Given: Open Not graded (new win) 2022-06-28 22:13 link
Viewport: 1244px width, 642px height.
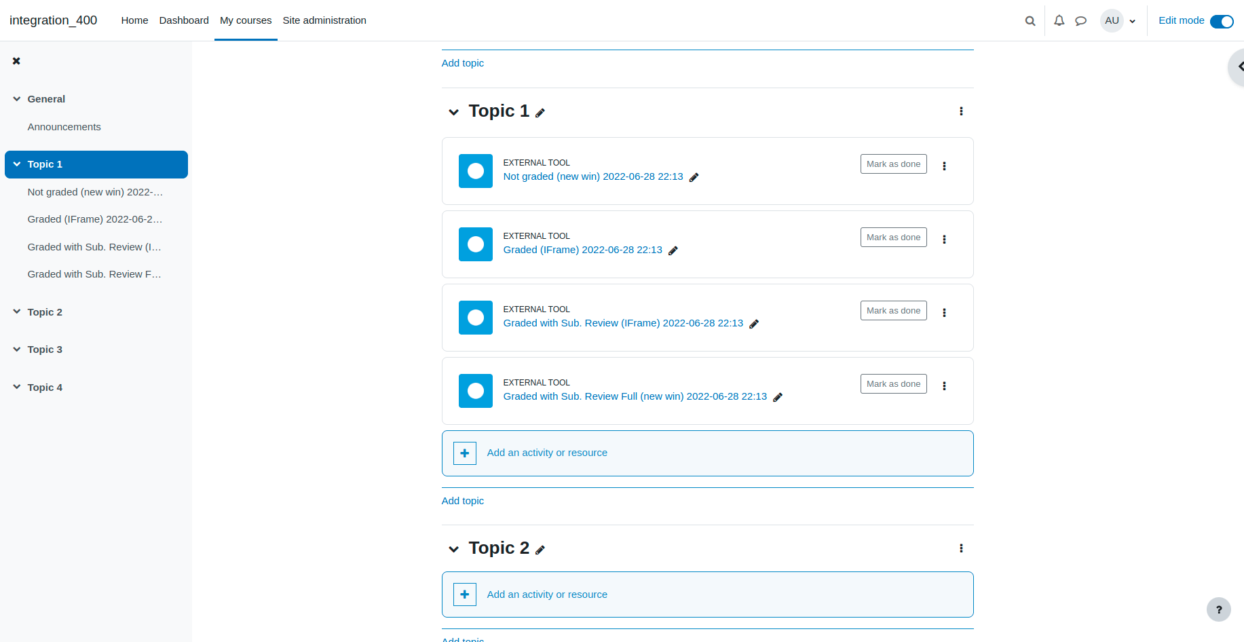Looking at the screenshot, I should click(593, 176).
